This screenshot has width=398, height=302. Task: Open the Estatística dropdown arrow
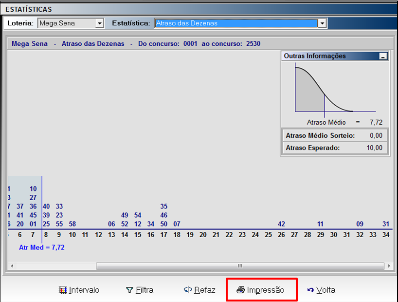point(322,23)
